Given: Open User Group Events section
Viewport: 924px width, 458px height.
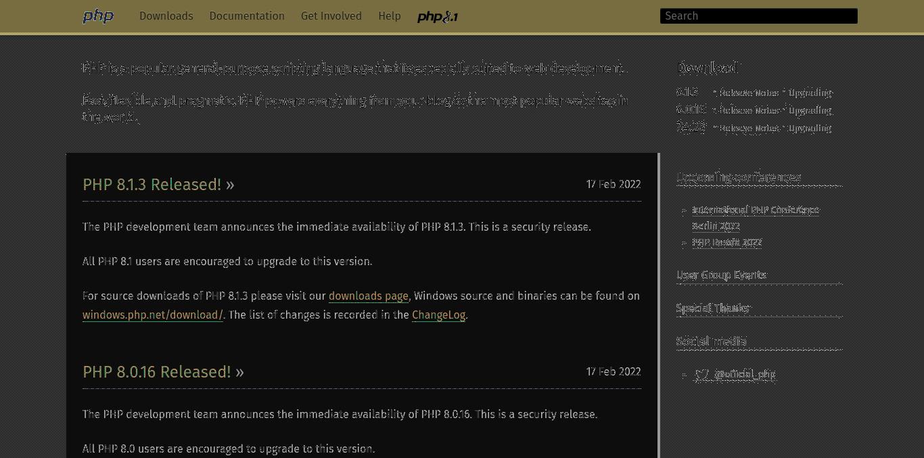Looking at the screenshot, I should [722, 275].
